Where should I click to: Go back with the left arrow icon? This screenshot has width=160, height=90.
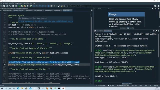click(x=65, y=6)
